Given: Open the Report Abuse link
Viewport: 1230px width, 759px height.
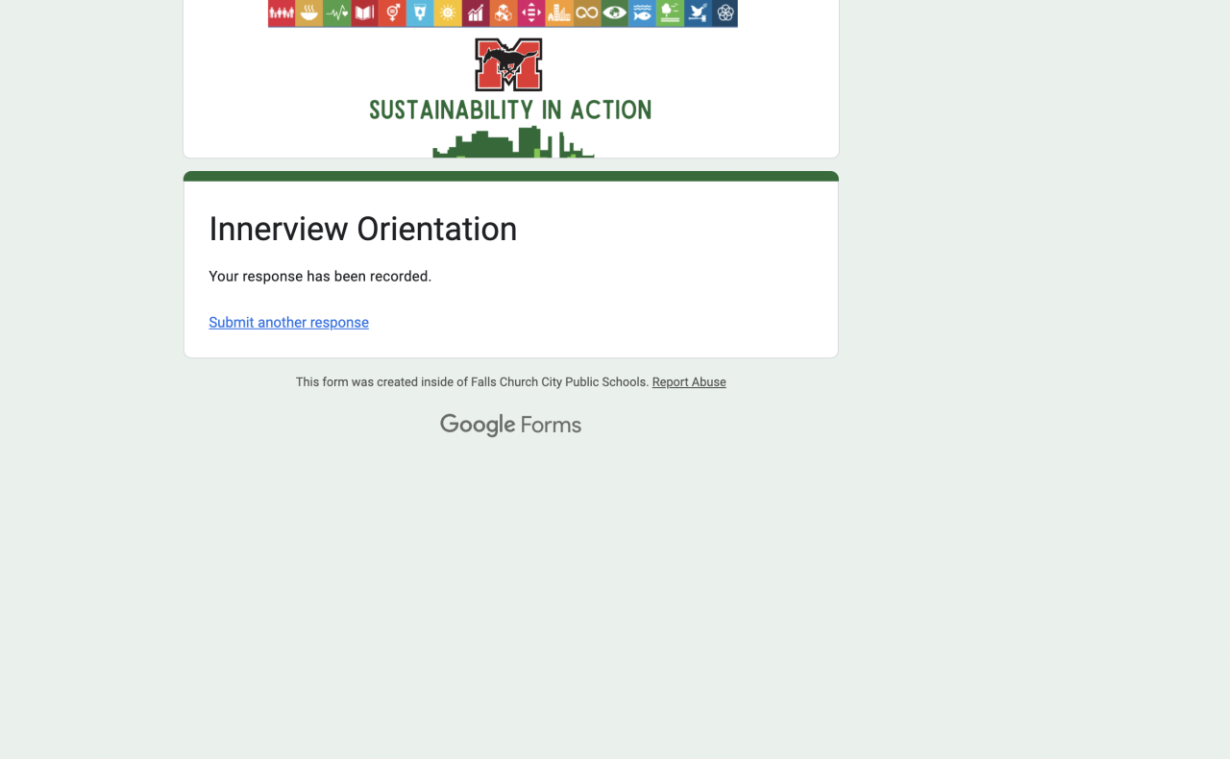Looking at the screenshot, I should pos(689,382).
